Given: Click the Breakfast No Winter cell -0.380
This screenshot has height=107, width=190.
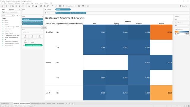Looking at the screenshot, I should click(161, 32).
